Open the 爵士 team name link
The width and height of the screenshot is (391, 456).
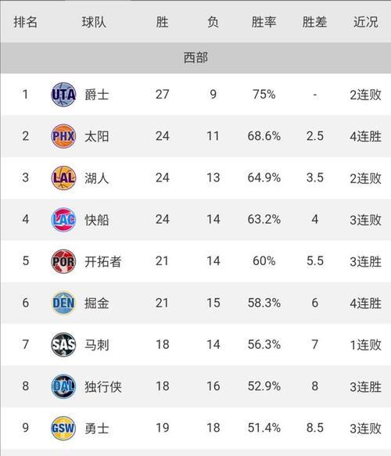[97, 95]
